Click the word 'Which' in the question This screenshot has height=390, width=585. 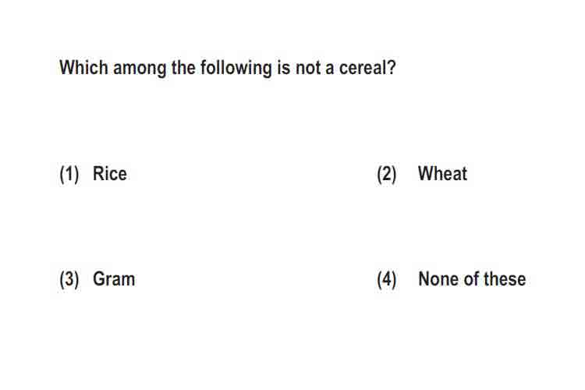click(84, 68)
